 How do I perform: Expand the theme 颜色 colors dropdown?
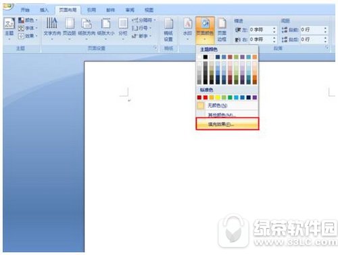click(28, 20)
